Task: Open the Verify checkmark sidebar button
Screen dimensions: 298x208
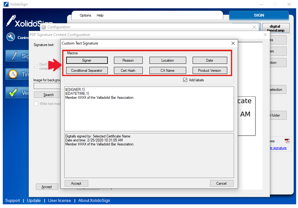Action: click(x=17, y=93)
